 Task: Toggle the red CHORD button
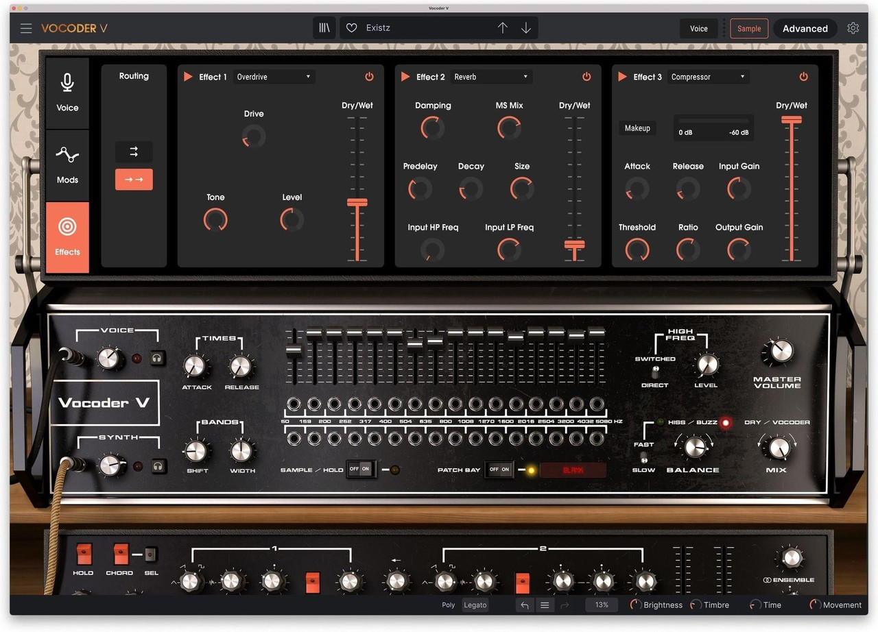click(121, 554)
